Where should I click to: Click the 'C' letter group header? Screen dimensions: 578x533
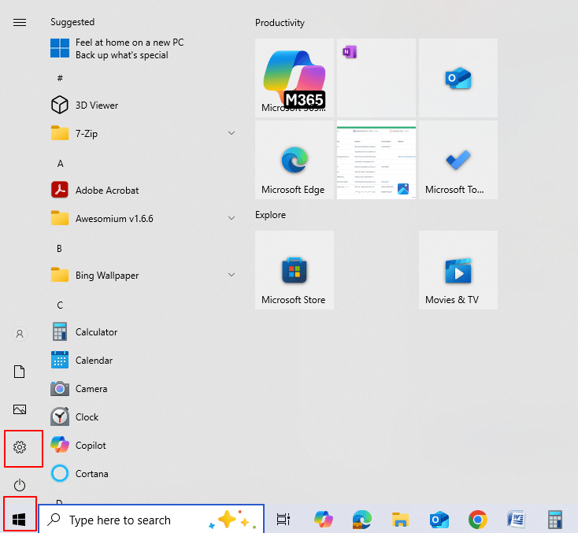pos(60,305)
